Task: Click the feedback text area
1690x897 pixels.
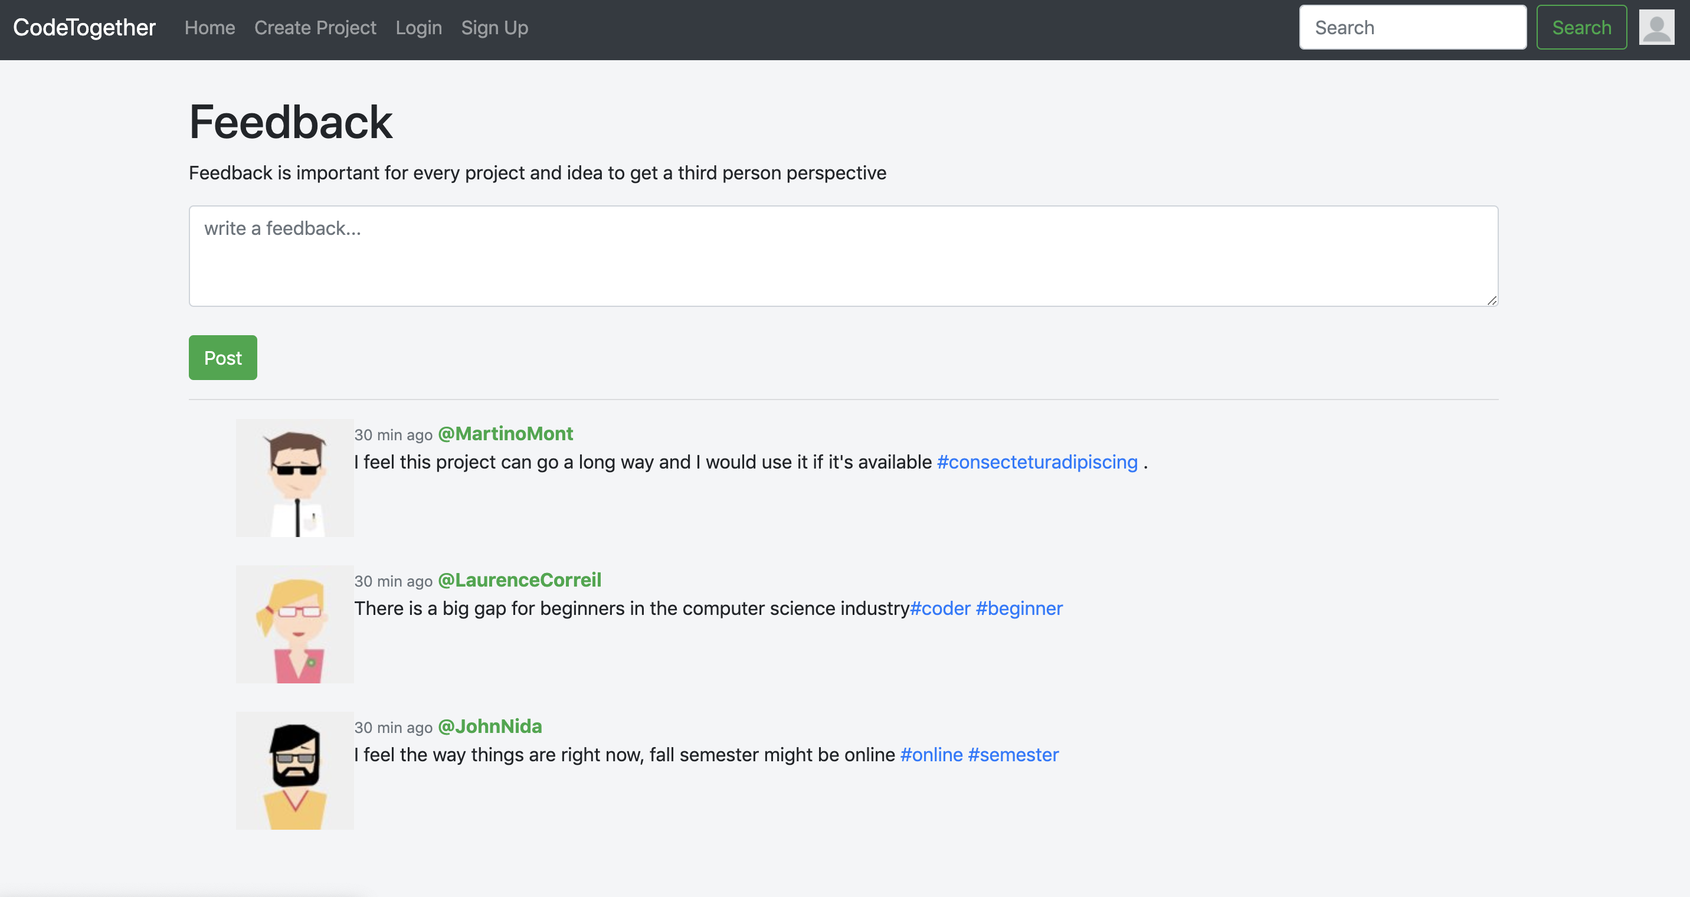Action: coord(843,256)
